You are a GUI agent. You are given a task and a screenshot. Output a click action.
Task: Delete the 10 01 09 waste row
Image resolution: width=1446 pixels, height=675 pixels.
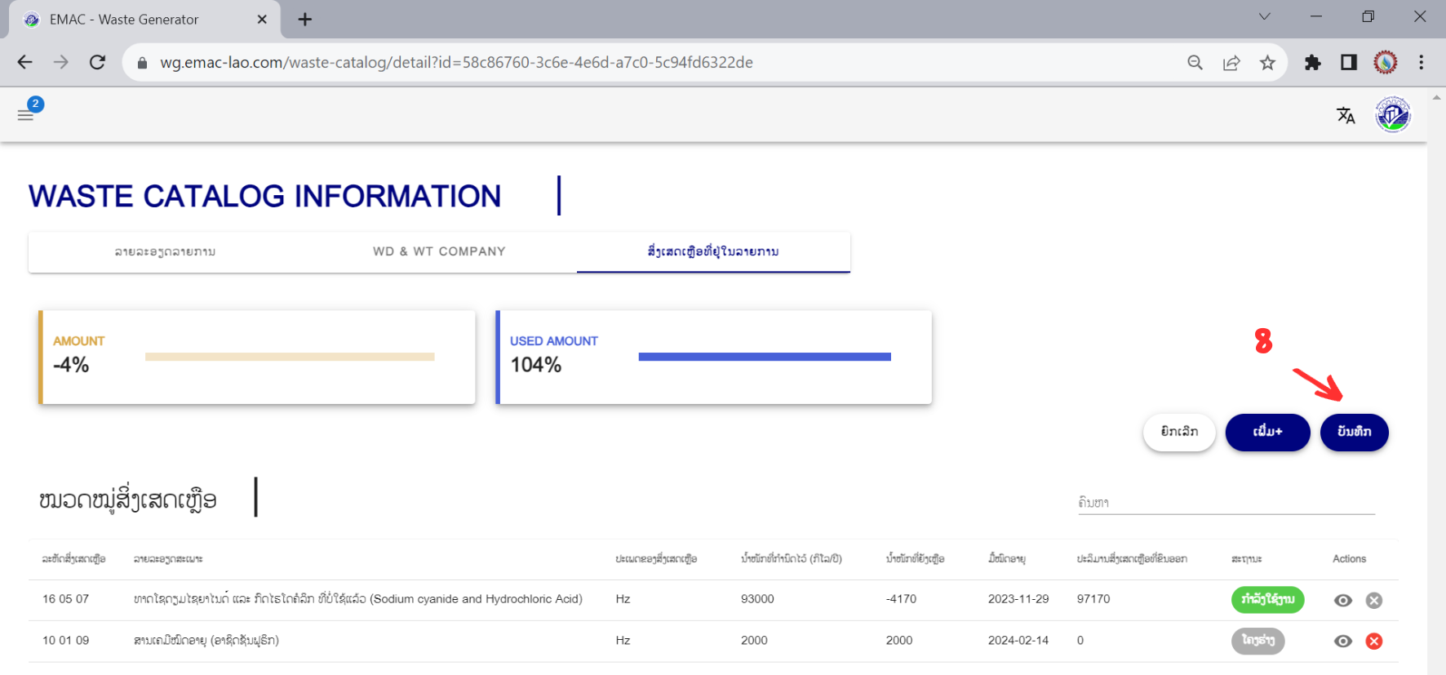1374,641
